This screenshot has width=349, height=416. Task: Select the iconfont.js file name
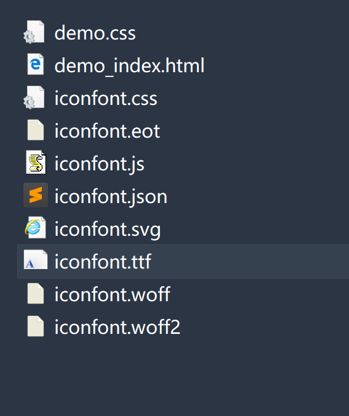[100, 165]
